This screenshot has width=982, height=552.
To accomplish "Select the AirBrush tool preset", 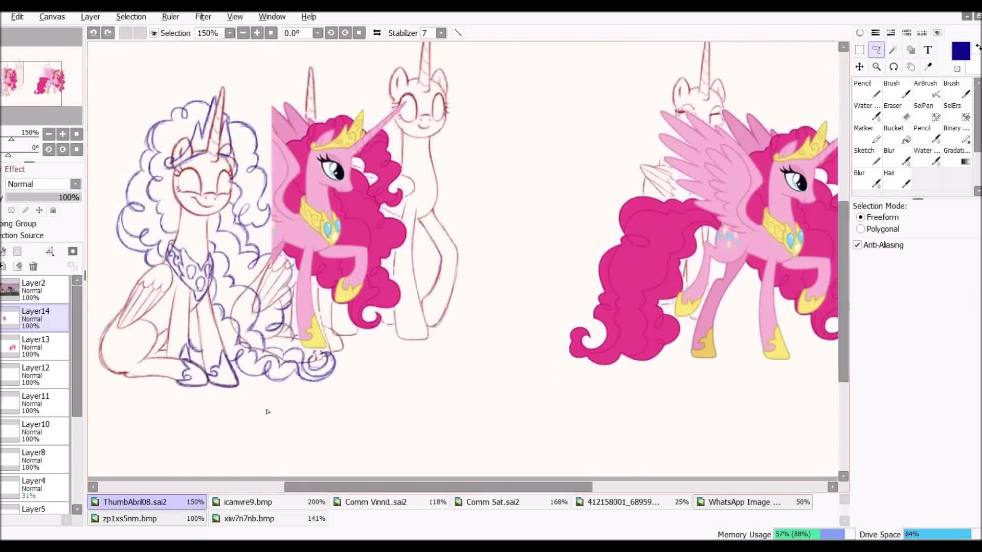I will 927,89.
